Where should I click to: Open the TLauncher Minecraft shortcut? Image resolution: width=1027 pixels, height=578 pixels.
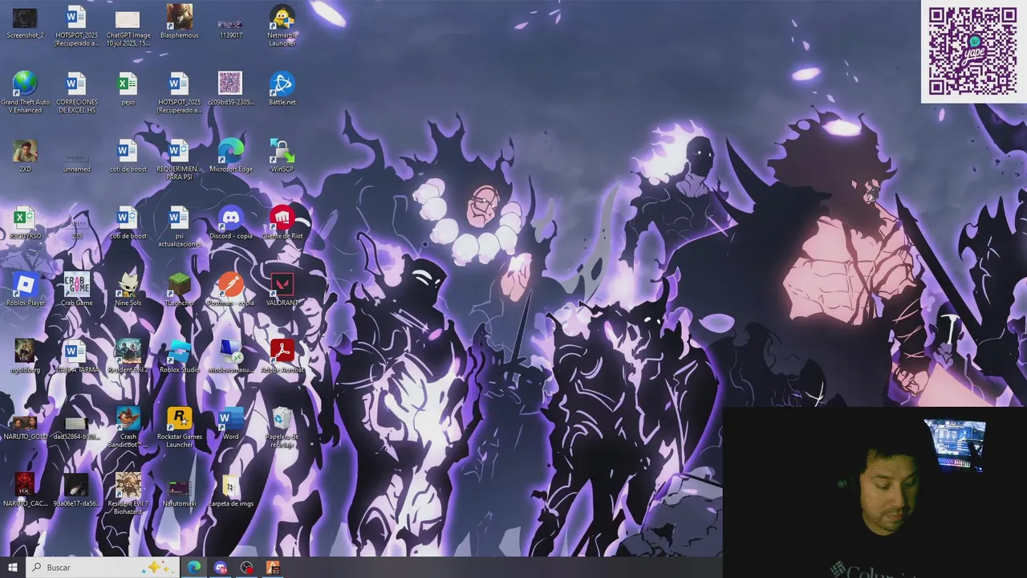click(179, 289)
